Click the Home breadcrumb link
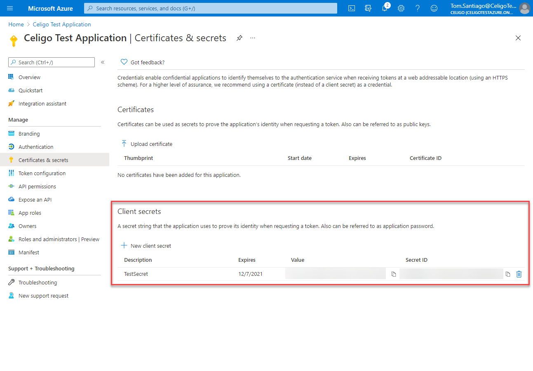The image size is (533, 371). tap(16, 24)
